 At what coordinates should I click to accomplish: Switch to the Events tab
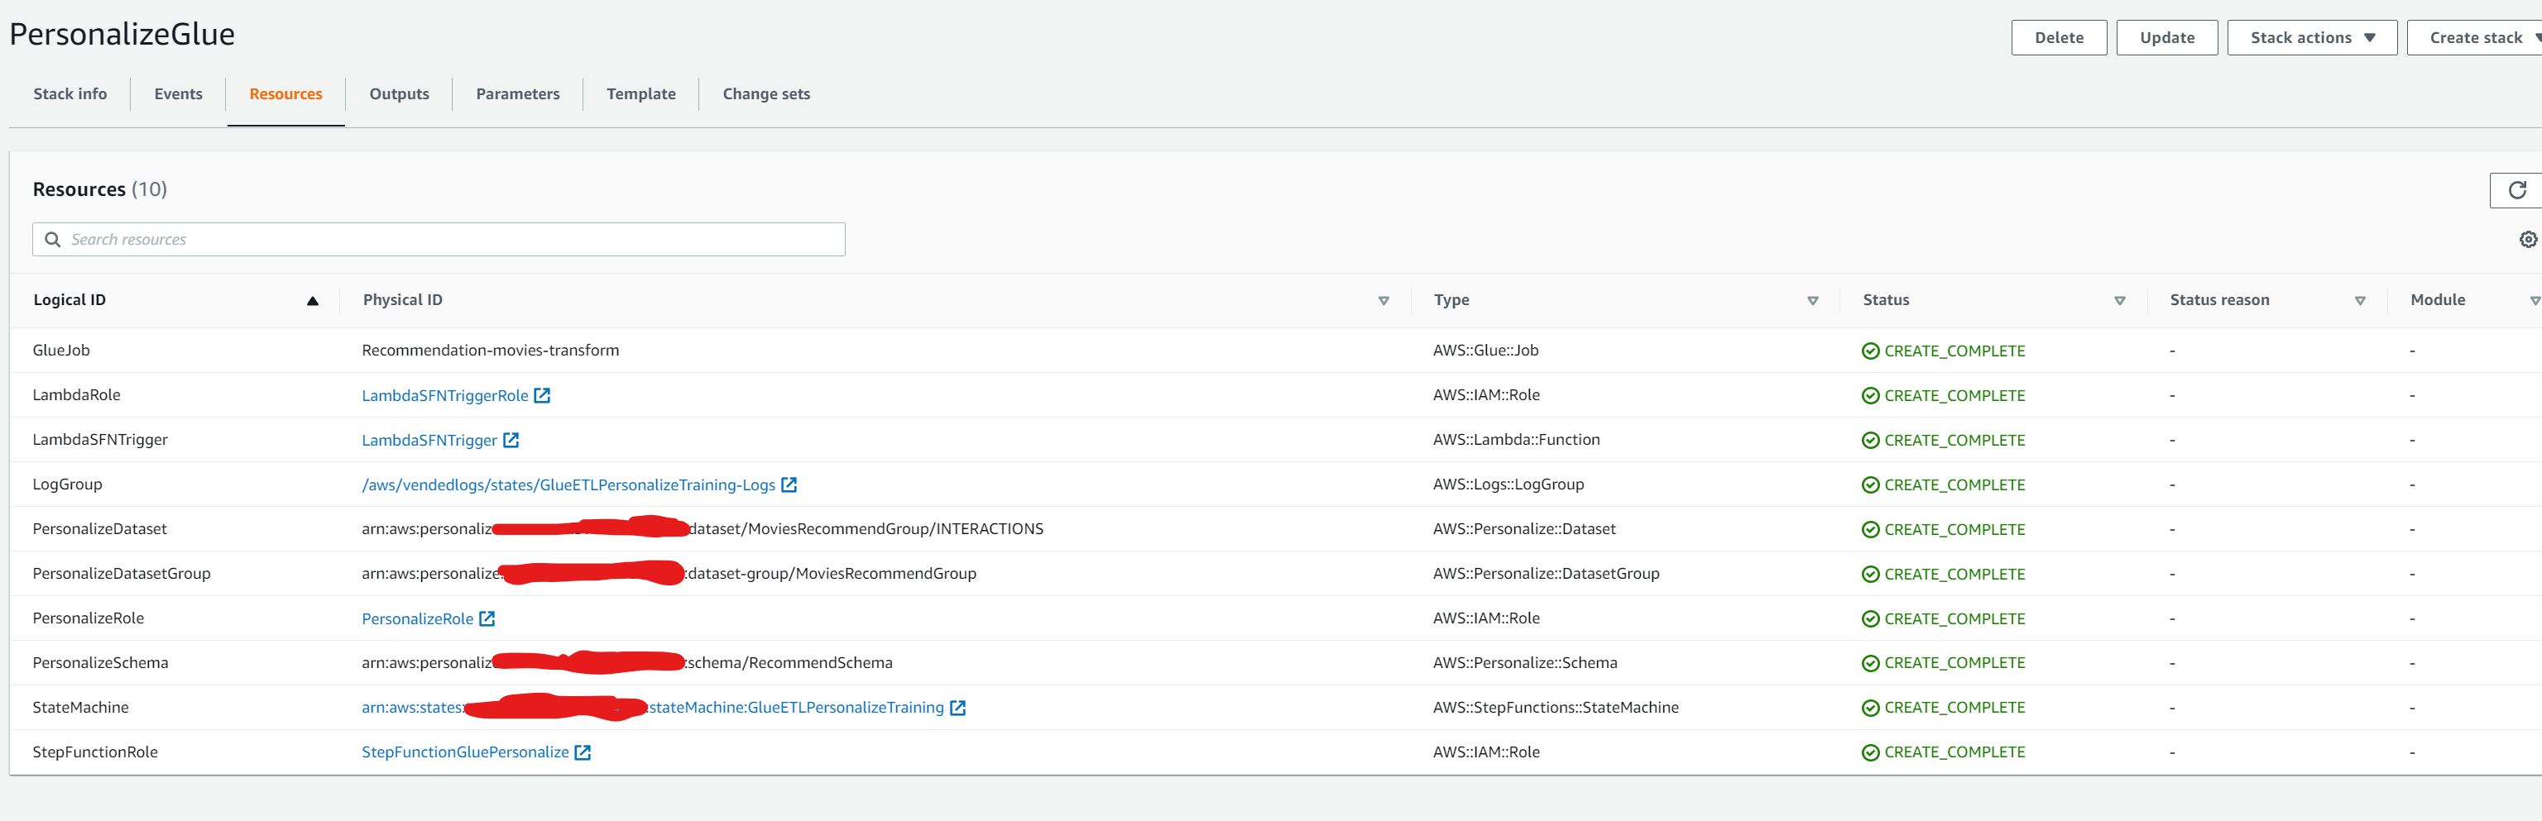pos(178,93)
